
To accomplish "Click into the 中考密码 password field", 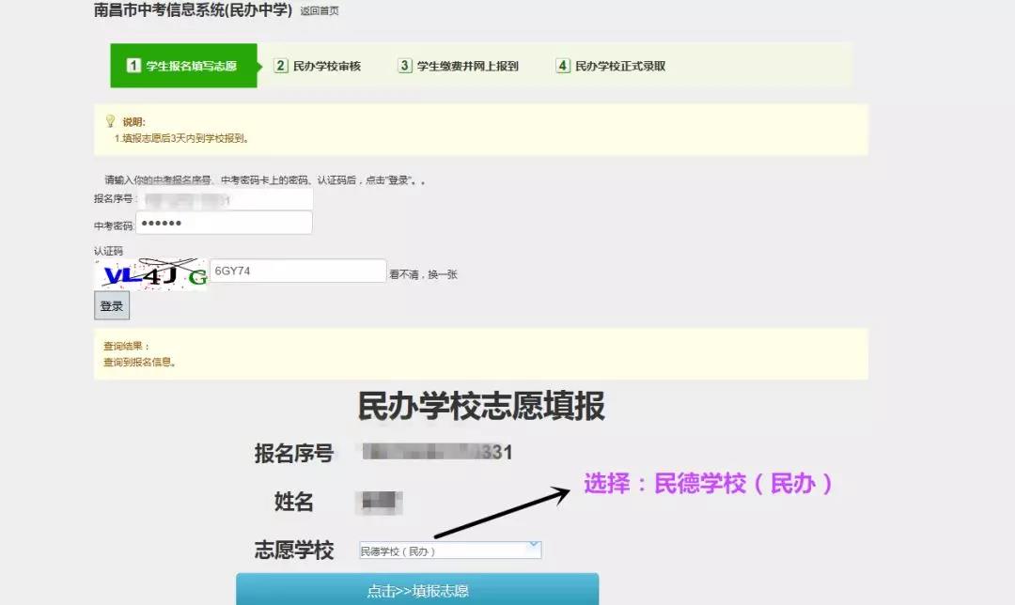I will coord(225,223).
